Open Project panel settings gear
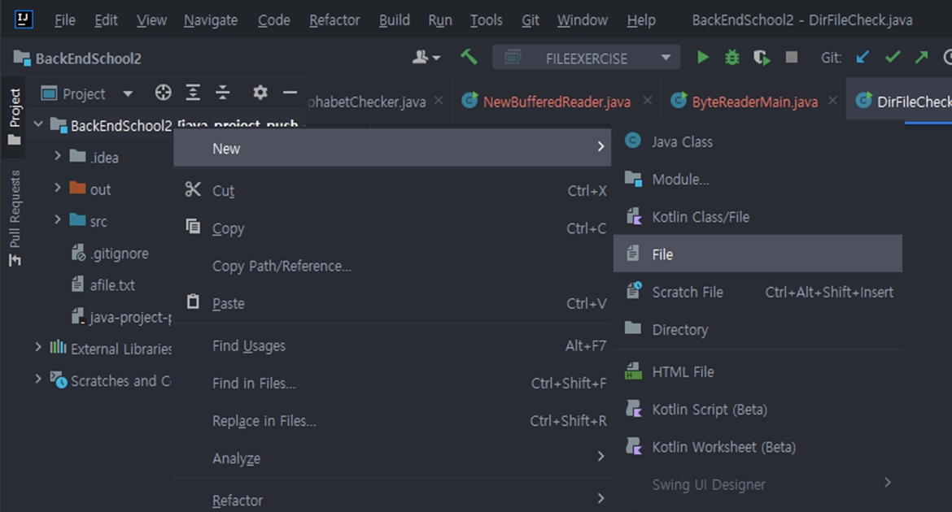The image size is (952, 512). (260, 93)
